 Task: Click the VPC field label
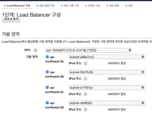(27, 50)
